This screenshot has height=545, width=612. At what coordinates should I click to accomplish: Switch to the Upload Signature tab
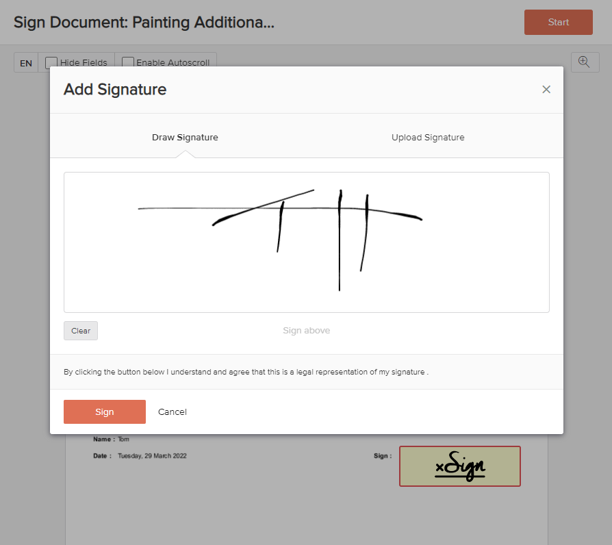click(x=428, y=138)
